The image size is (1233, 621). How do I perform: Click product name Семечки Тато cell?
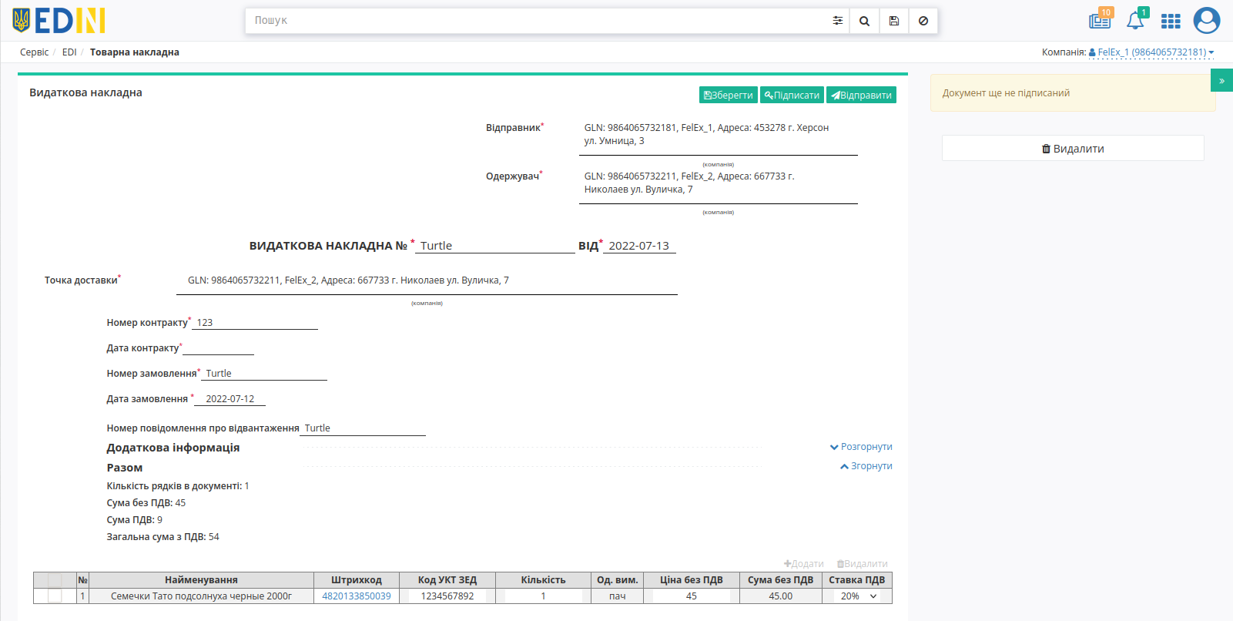tap(201, 596)
